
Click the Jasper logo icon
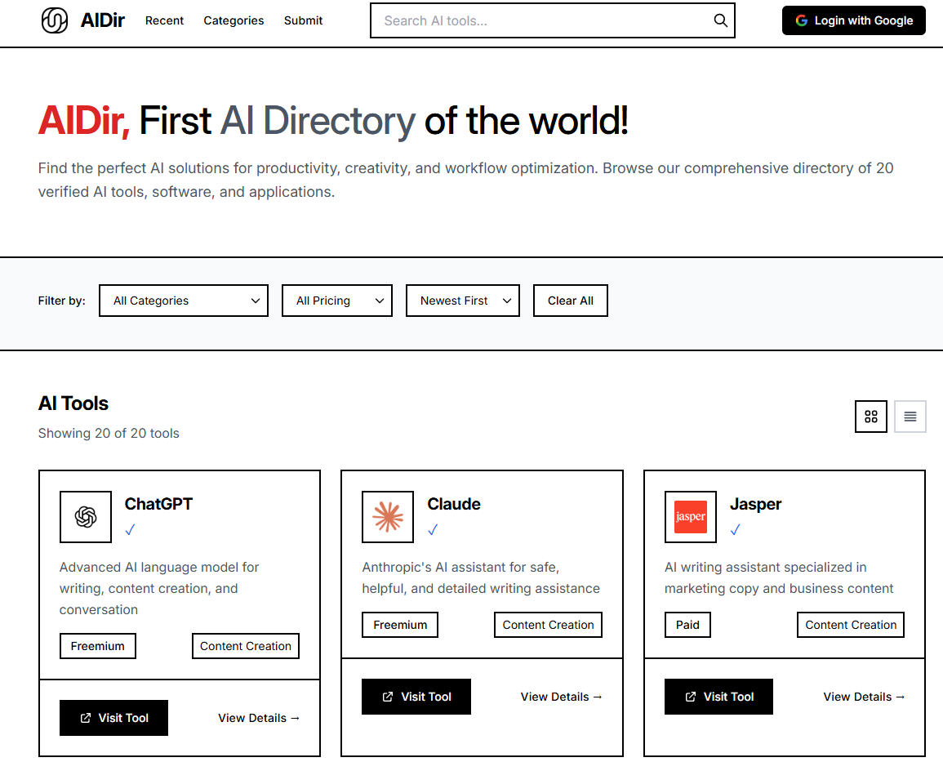click(x=690, y=517)
